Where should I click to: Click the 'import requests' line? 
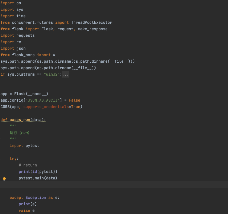pos(18,35)
